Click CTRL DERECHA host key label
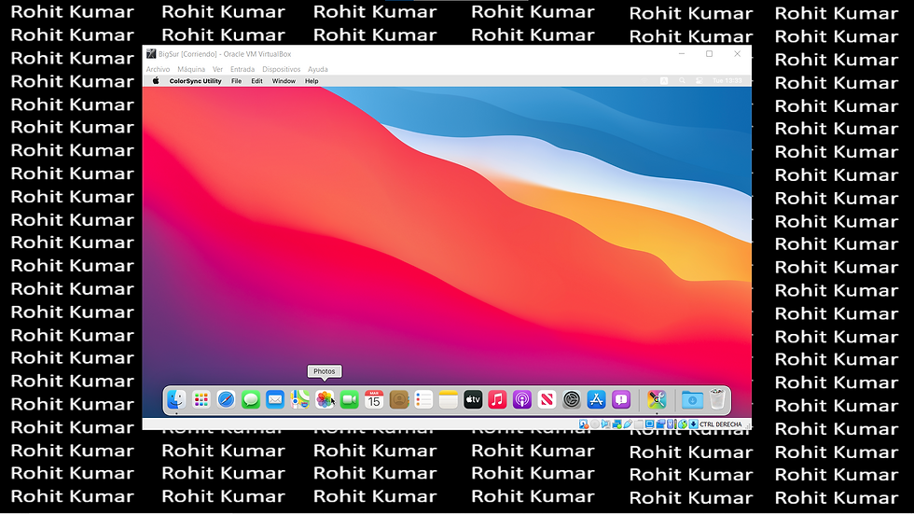914x514 pixels. (720, 424)
